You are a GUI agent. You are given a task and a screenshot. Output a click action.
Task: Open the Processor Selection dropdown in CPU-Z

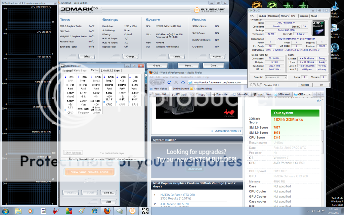coord(276,77)
